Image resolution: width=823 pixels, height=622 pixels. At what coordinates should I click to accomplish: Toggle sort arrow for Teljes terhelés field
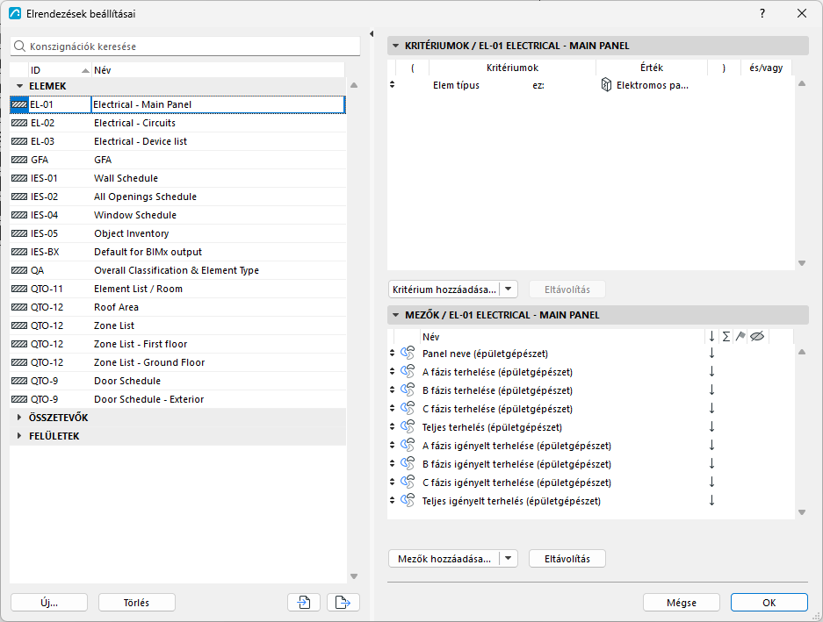[x=711, y=427]
